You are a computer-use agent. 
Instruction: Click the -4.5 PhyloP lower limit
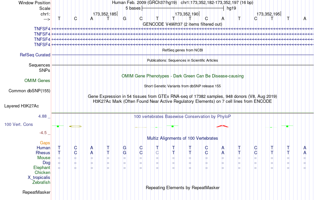tap(43, 133)
